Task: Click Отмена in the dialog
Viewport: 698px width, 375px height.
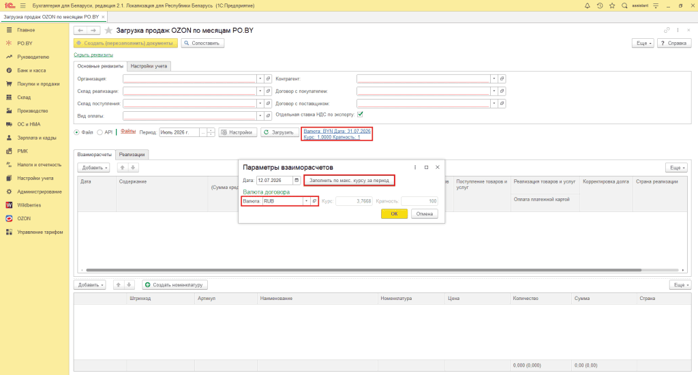Action: 424,214
